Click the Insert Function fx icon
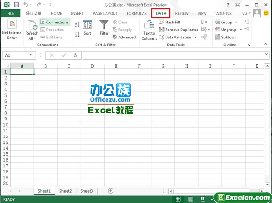Screen dimensions: 272x203 point(76,55)
